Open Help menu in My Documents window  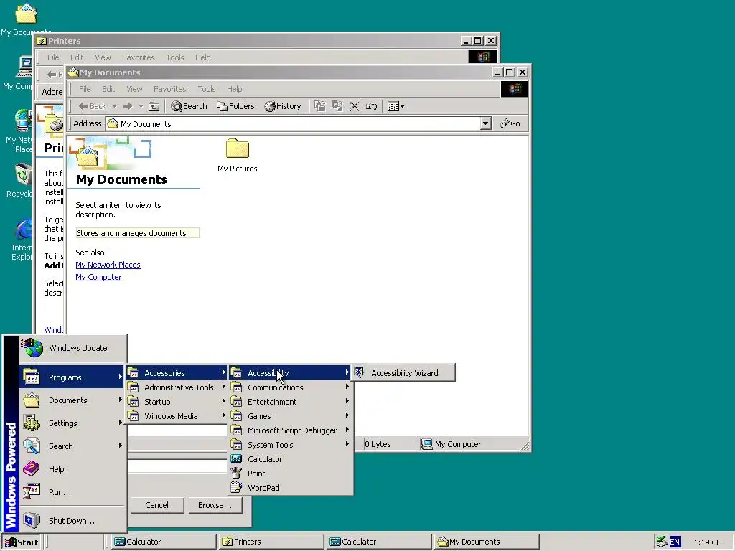235,89
